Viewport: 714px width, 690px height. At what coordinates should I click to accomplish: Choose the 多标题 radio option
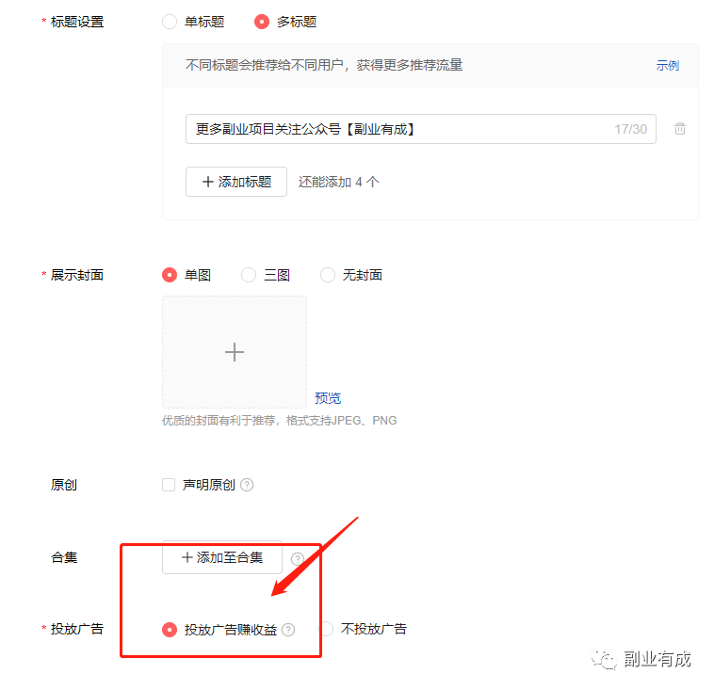click(262, 22)
